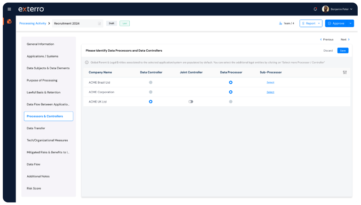
Task: Open the hamburger menu icon
Action: tap(9, 9)
